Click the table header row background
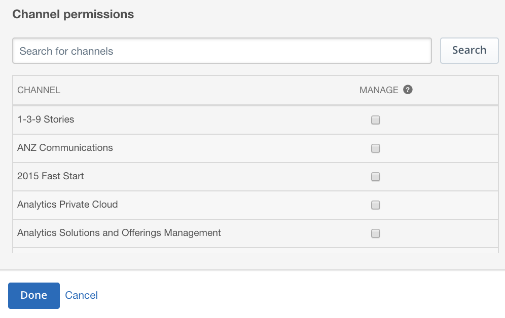The height and width of the screenshot is (318, 505). point(256,90)
